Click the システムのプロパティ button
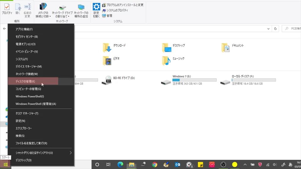Screen dimensions: 301x169 (115, 10)
